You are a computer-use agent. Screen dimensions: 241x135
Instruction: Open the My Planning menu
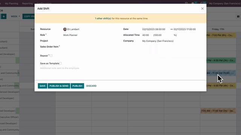(12, 3)
